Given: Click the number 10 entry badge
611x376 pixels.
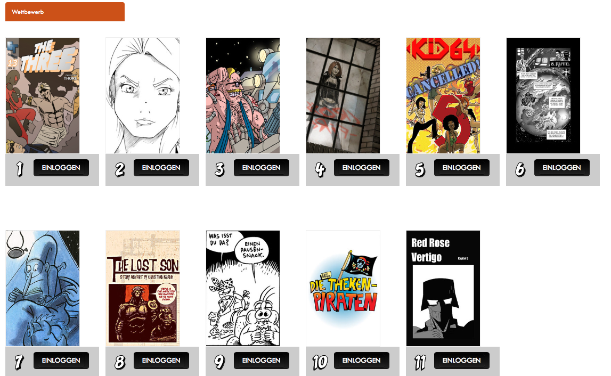Looking at the screenshot, I should tap(320, 362).
